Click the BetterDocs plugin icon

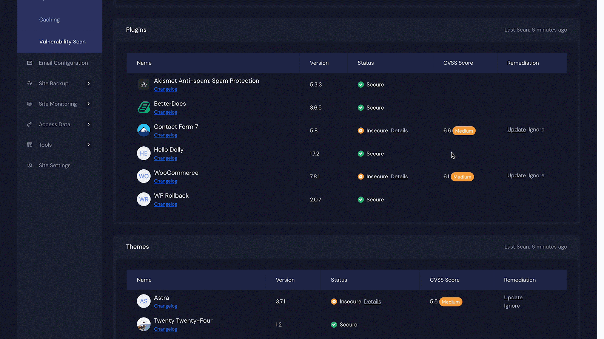pyautogui.click(x=143, y=107)
